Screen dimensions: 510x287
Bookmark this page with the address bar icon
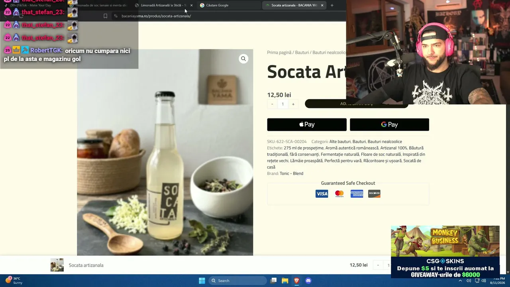coord(105,16)
